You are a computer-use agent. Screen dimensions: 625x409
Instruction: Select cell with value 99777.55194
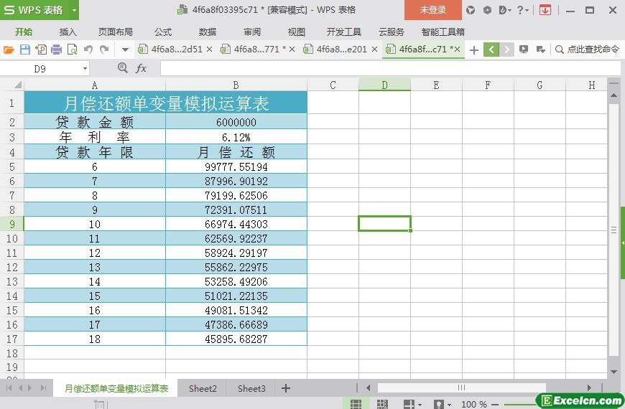pos(236,166)
